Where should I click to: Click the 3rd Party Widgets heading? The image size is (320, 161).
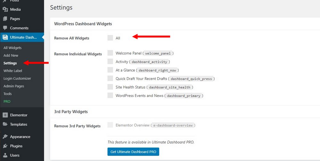coord(71,112)
